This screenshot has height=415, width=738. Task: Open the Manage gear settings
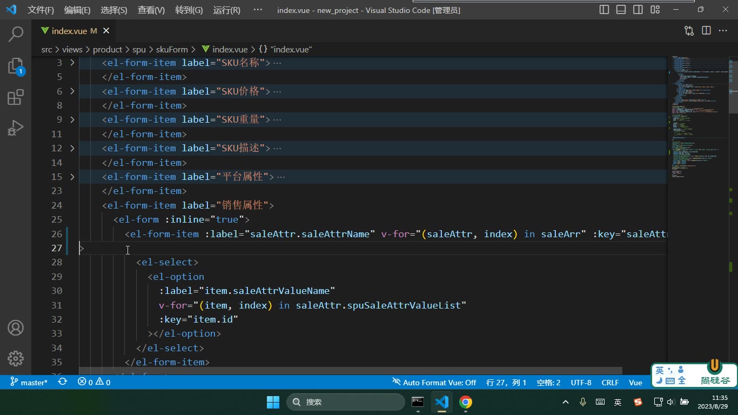[x=16, y=358]
